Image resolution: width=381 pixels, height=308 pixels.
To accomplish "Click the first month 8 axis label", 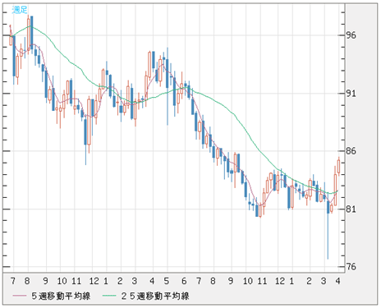I will [x=27, y=281].
